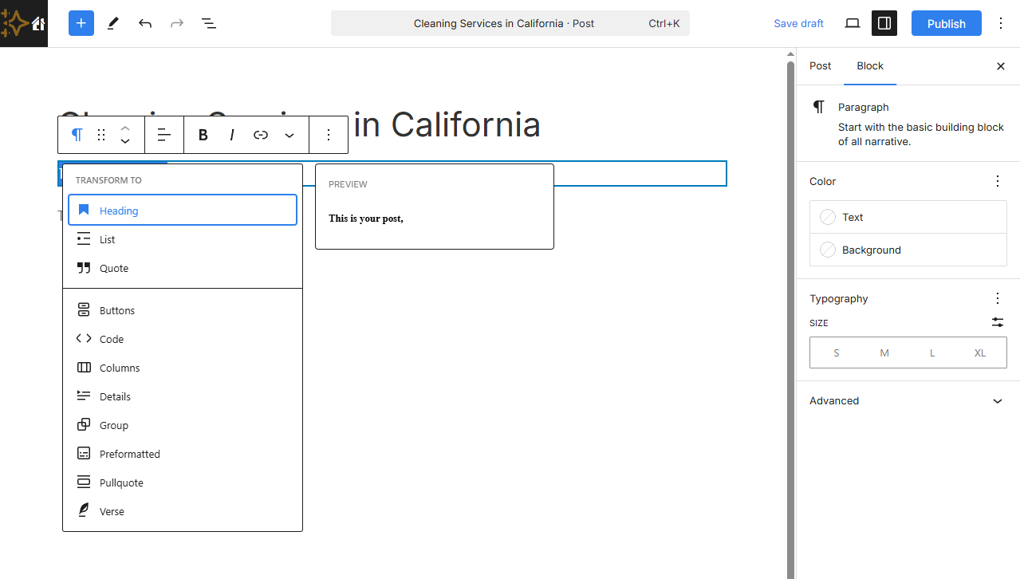Viewport: 1020px width, 579px height.
Task: Click the Publish button
Action: click(x=947, y=23)
